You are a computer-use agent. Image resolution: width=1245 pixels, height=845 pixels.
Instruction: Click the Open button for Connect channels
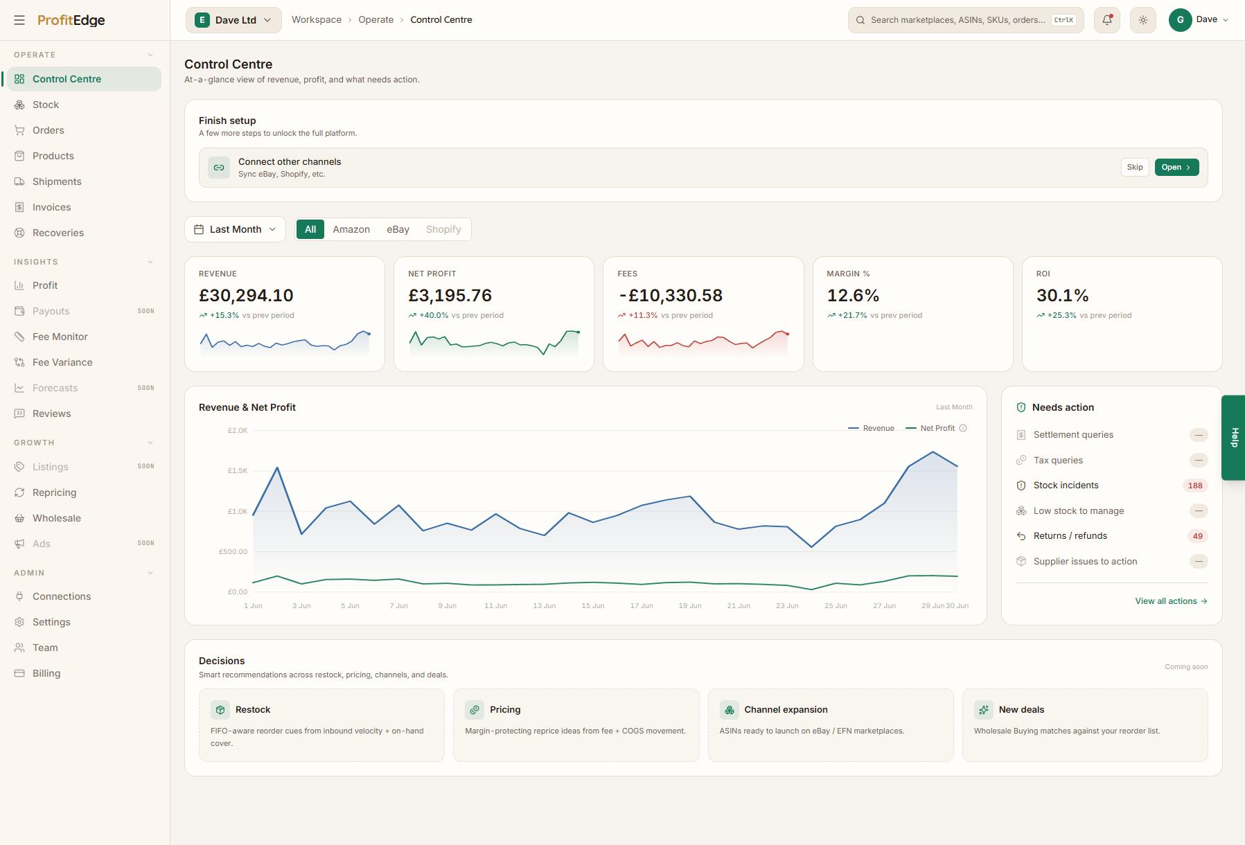click(1176, 168)
